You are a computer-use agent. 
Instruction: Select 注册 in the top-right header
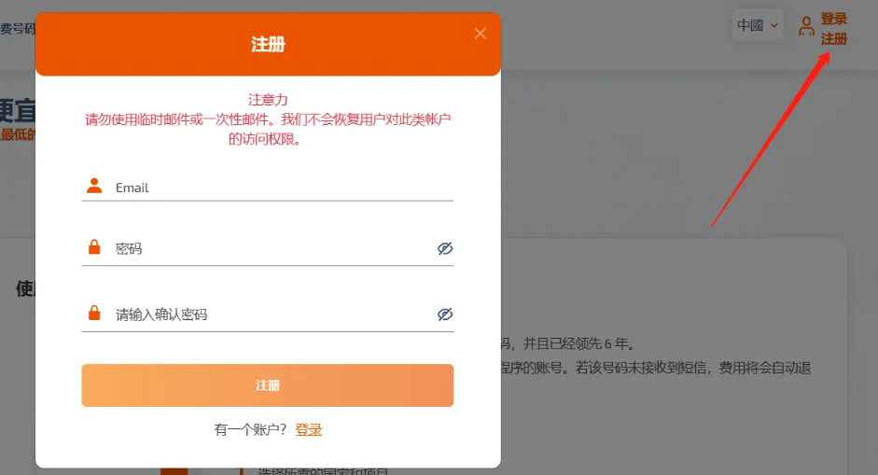(x=834, y=39)
